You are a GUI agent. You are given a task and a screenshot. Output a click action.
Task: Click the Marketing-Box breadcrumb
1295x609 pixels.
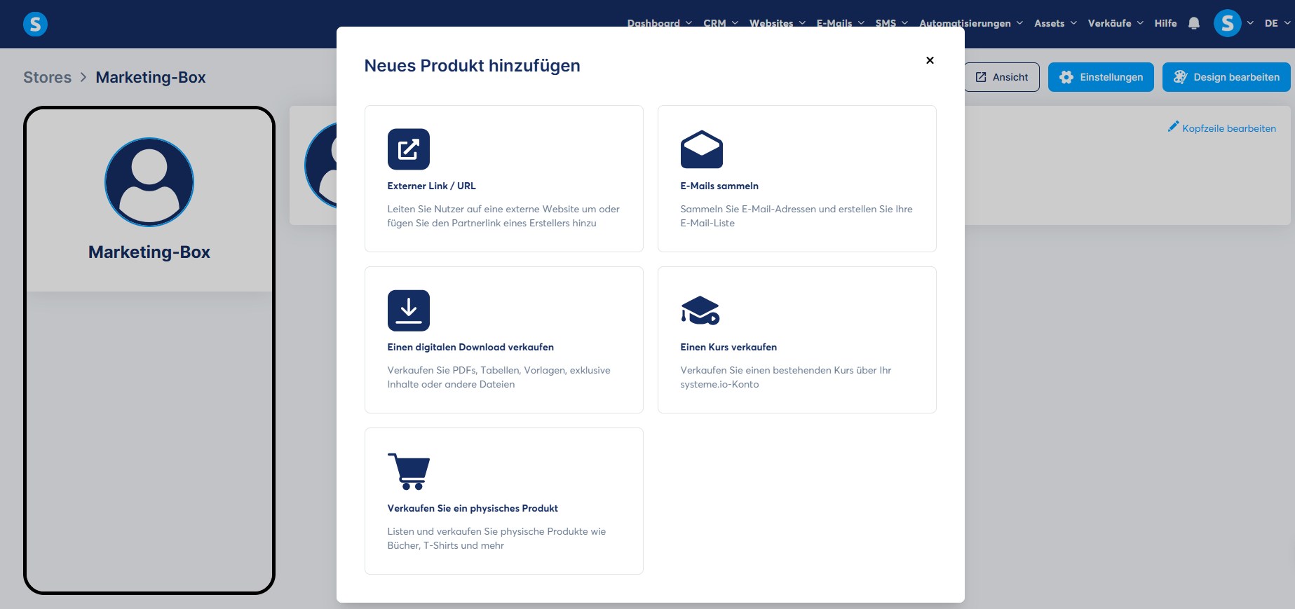[151, 77]
